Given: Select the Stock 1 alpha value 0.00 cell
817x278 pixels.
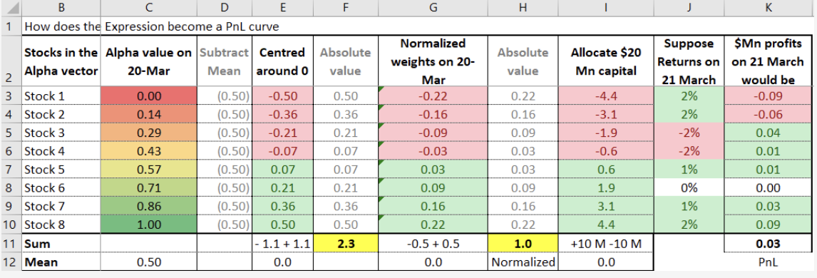Looking at the screenshot, I should 149,96.
